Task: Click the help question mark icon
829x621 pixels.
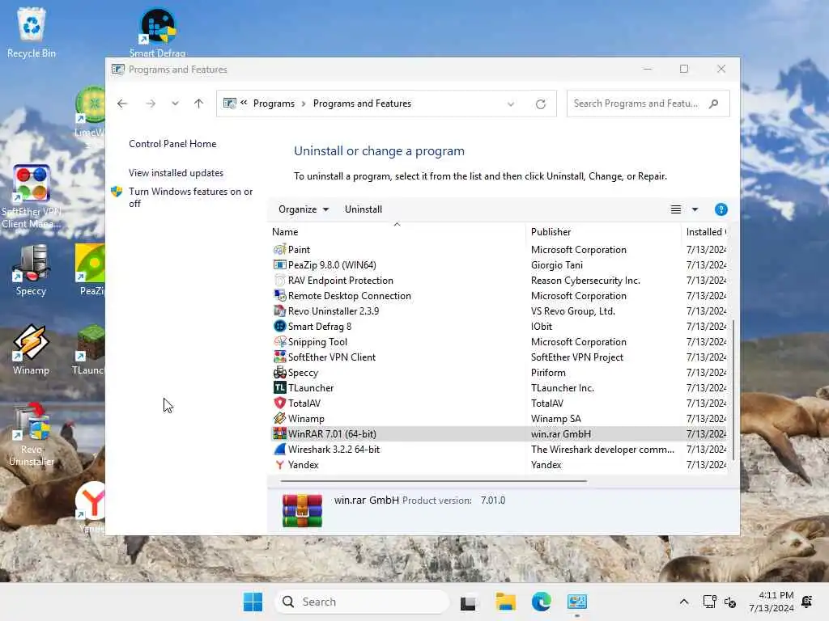Action: pos(721,209)
